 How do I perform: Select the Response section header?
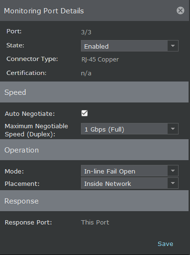click(x=94, y=201)
